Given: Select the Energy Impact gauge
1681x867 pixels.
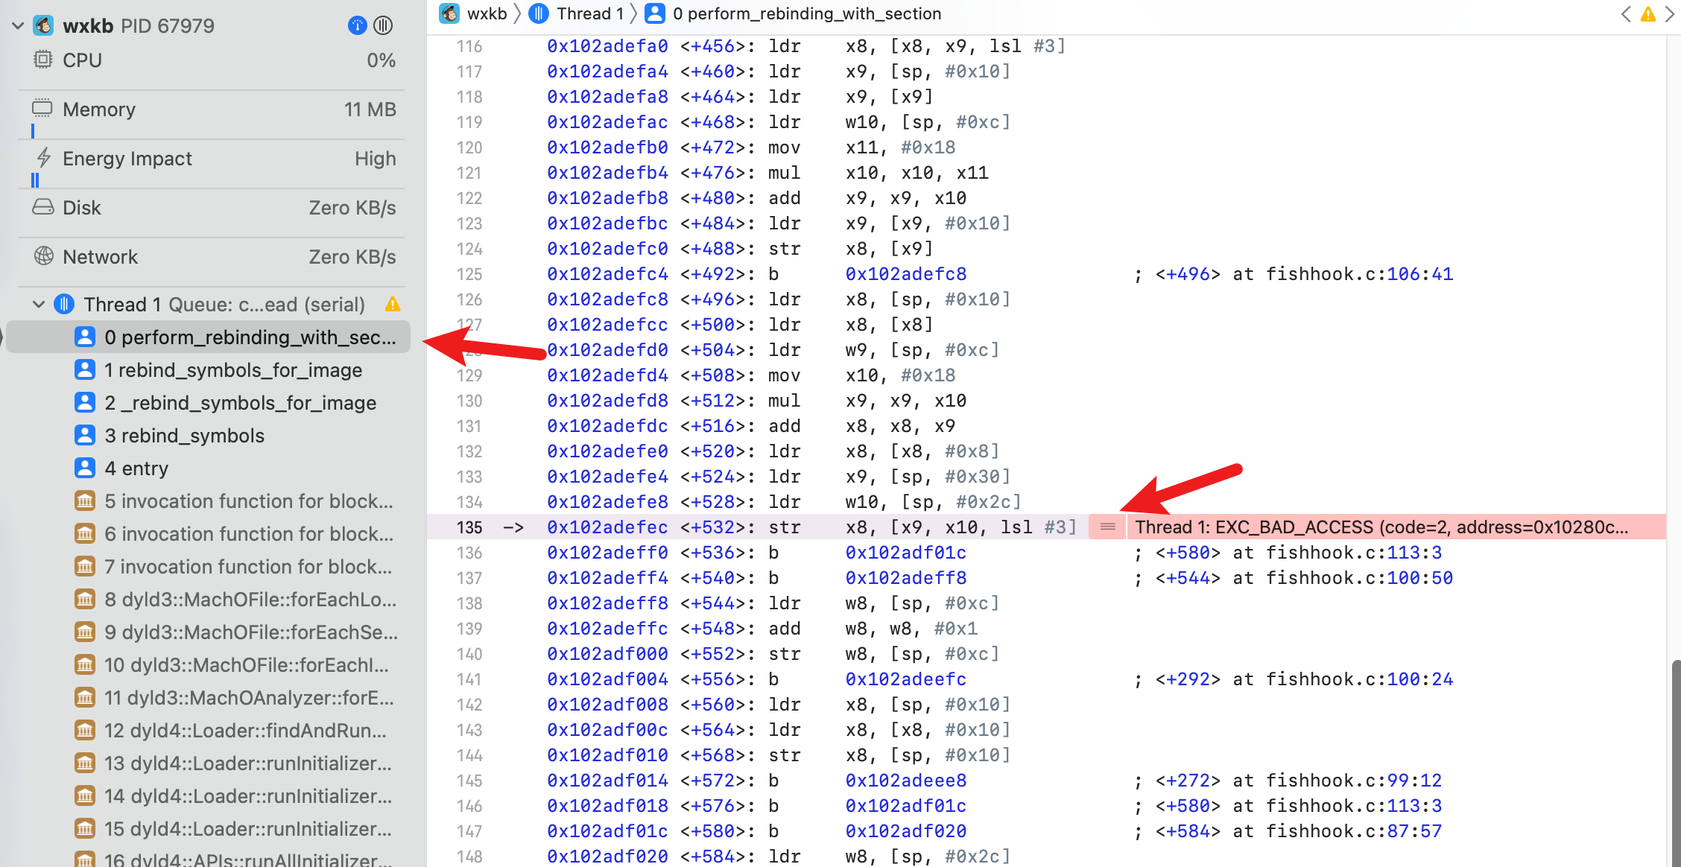Looking at the screenshot, I should [213, 159].
